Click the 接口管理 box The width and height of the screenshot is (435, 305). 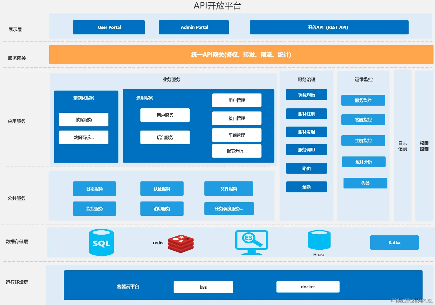coord(237,118)
